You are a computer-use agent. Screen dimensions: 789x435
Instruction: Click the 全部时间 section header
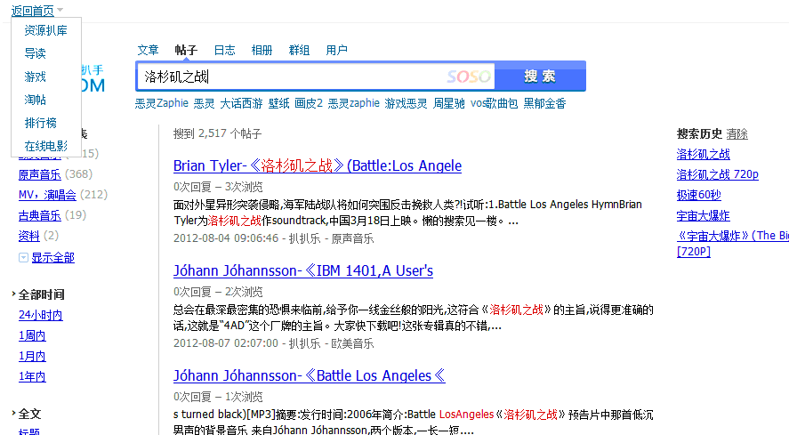(x=41, y=294)
